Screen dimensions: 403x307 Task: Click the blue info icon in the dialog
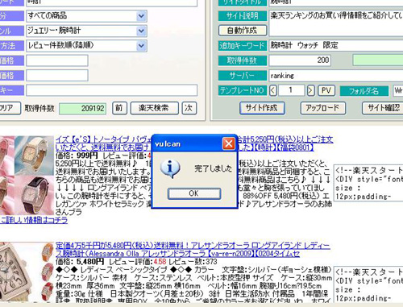click(x=170, y=168)
